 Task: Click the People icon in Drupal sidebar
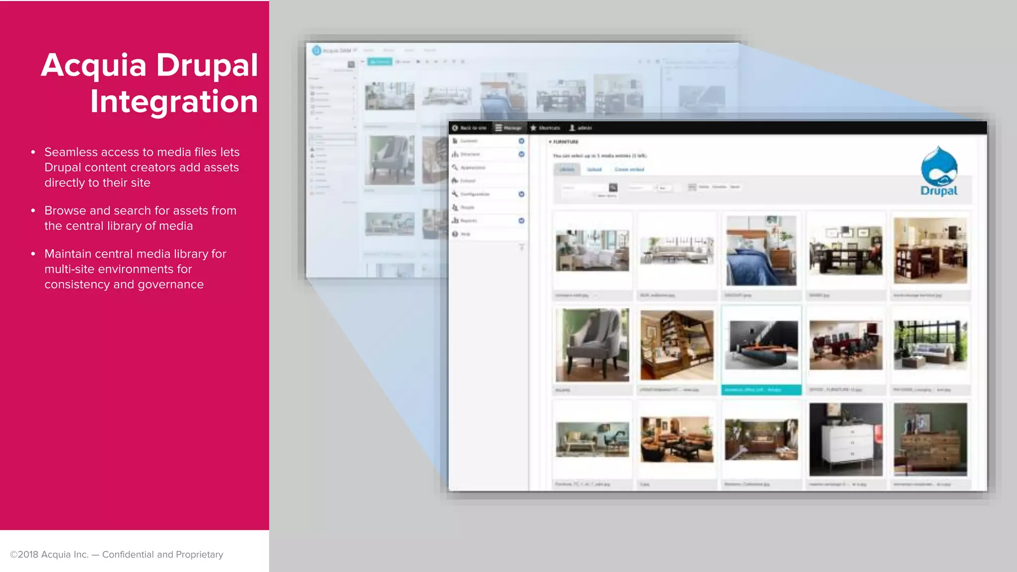coord(455,207)
